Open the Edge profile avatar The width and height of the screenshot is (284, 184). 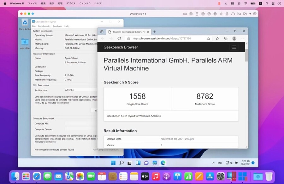pos(234,38)
